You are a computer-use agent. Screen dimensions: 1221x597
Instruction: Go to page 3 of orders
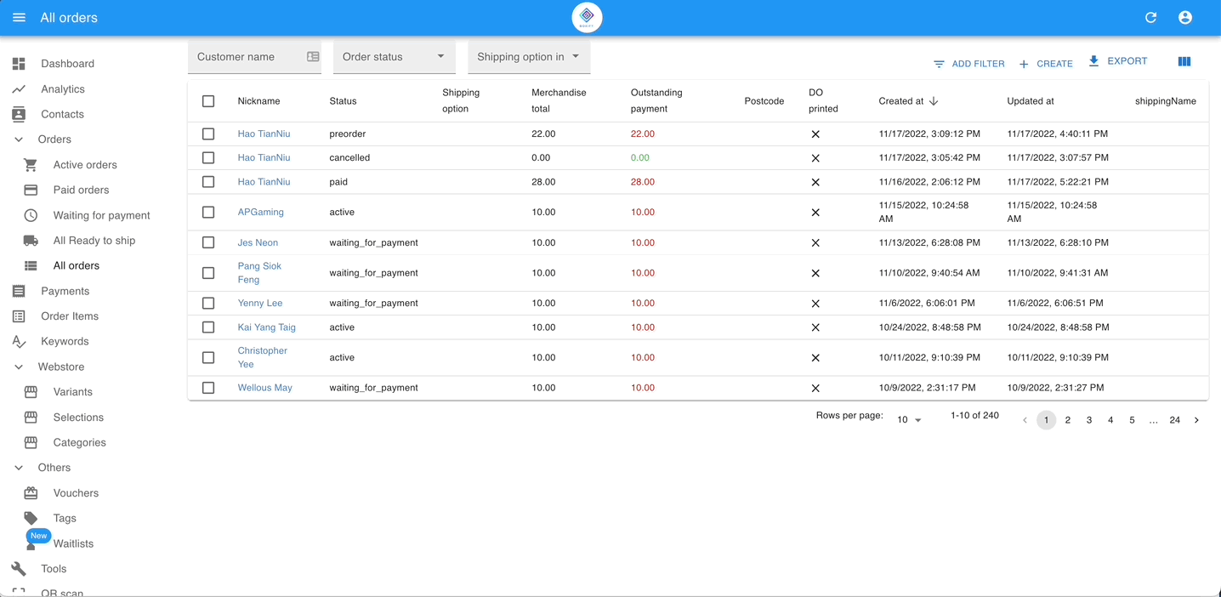pos(1089,420)
